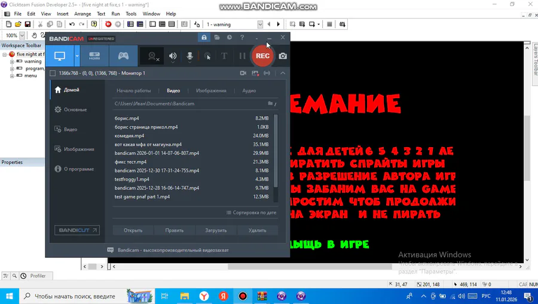Image resolution: width=538 pixels, height=304 pixels.
Task: Click the red Back arrow in Fusion toolbar
Action: [108, 24]
